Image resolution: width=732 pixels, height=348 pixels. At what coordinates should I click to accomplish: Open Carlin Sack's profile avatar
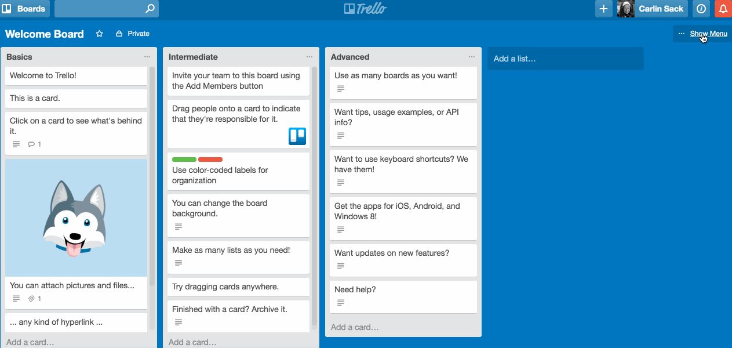tap(626, 9)
